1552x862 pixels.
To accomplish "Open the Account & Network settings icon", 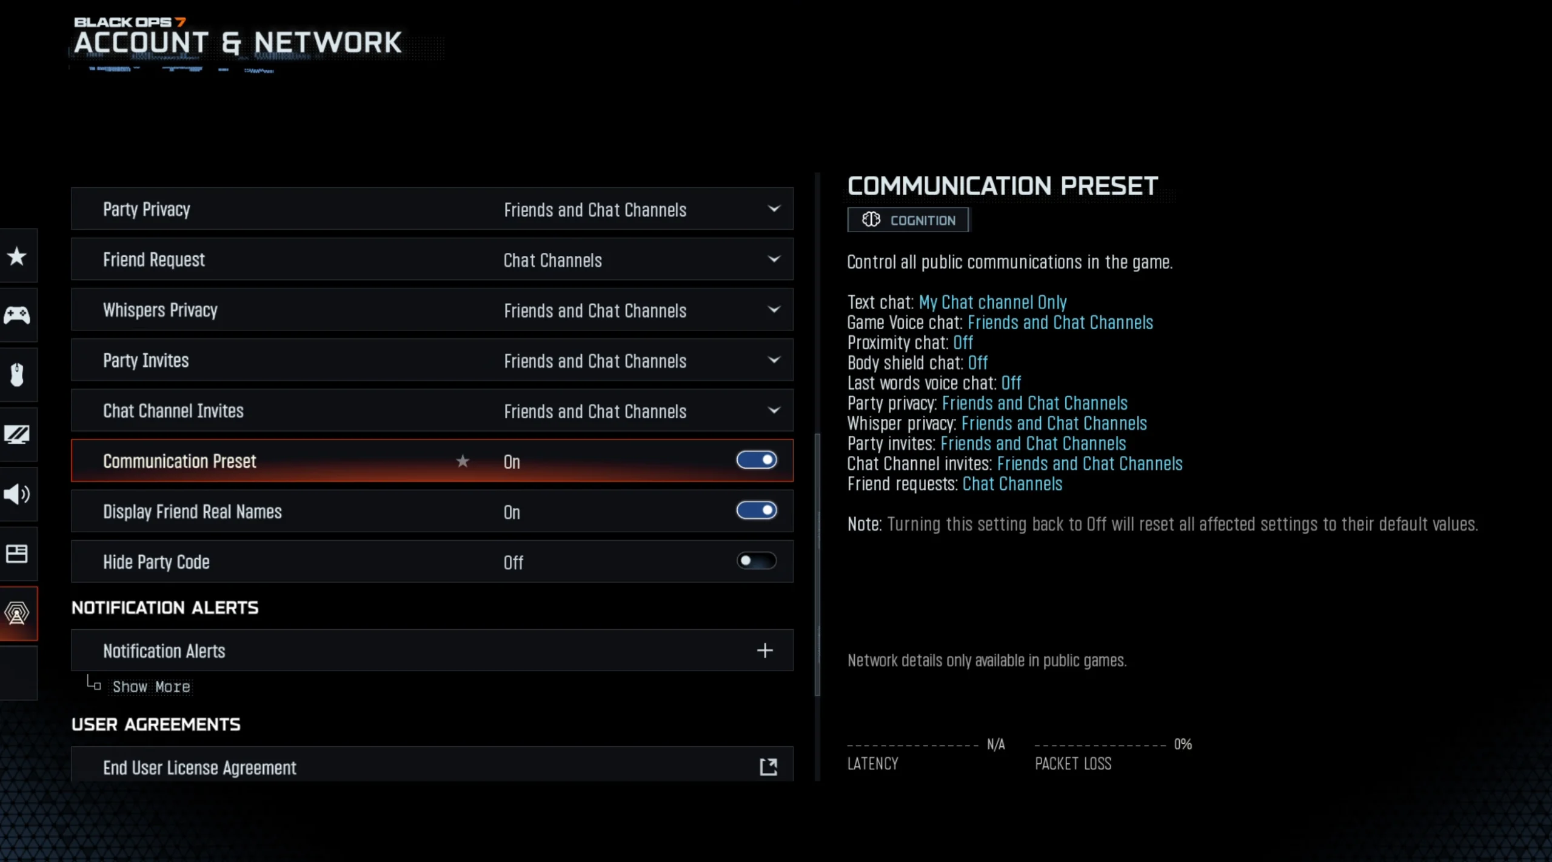I will (x=18, y=613).
